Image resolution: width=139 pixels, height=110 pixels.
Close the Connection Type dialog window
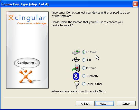coord(135,4)
